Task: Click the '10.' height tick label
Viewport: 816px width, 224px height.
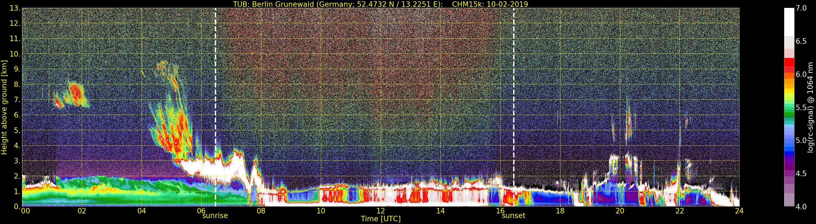Action: point(15,54)
